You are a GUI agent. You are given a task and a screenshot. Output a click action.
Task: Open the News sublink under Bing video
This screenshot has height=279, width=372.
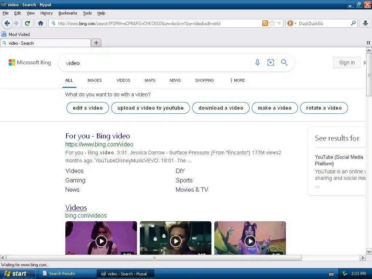72,190
